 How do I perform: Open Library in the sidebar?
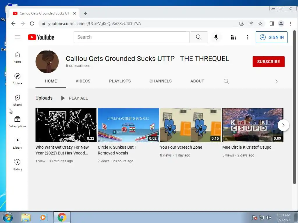tap(17, 143)
